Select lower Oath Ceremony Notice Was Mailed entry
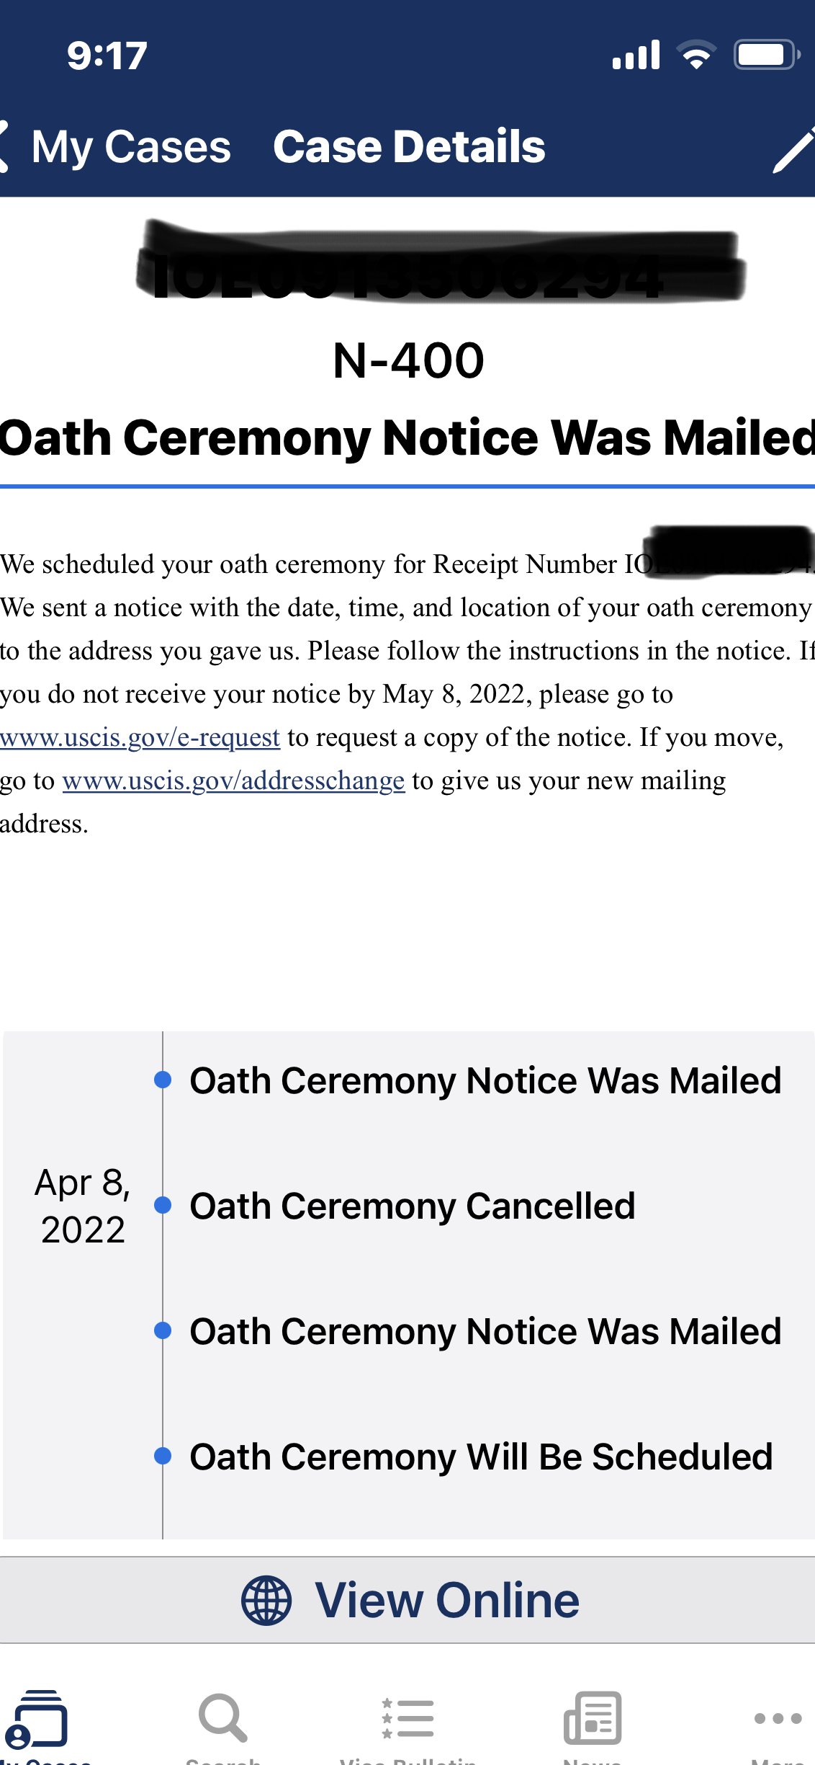 point(485,1331)
